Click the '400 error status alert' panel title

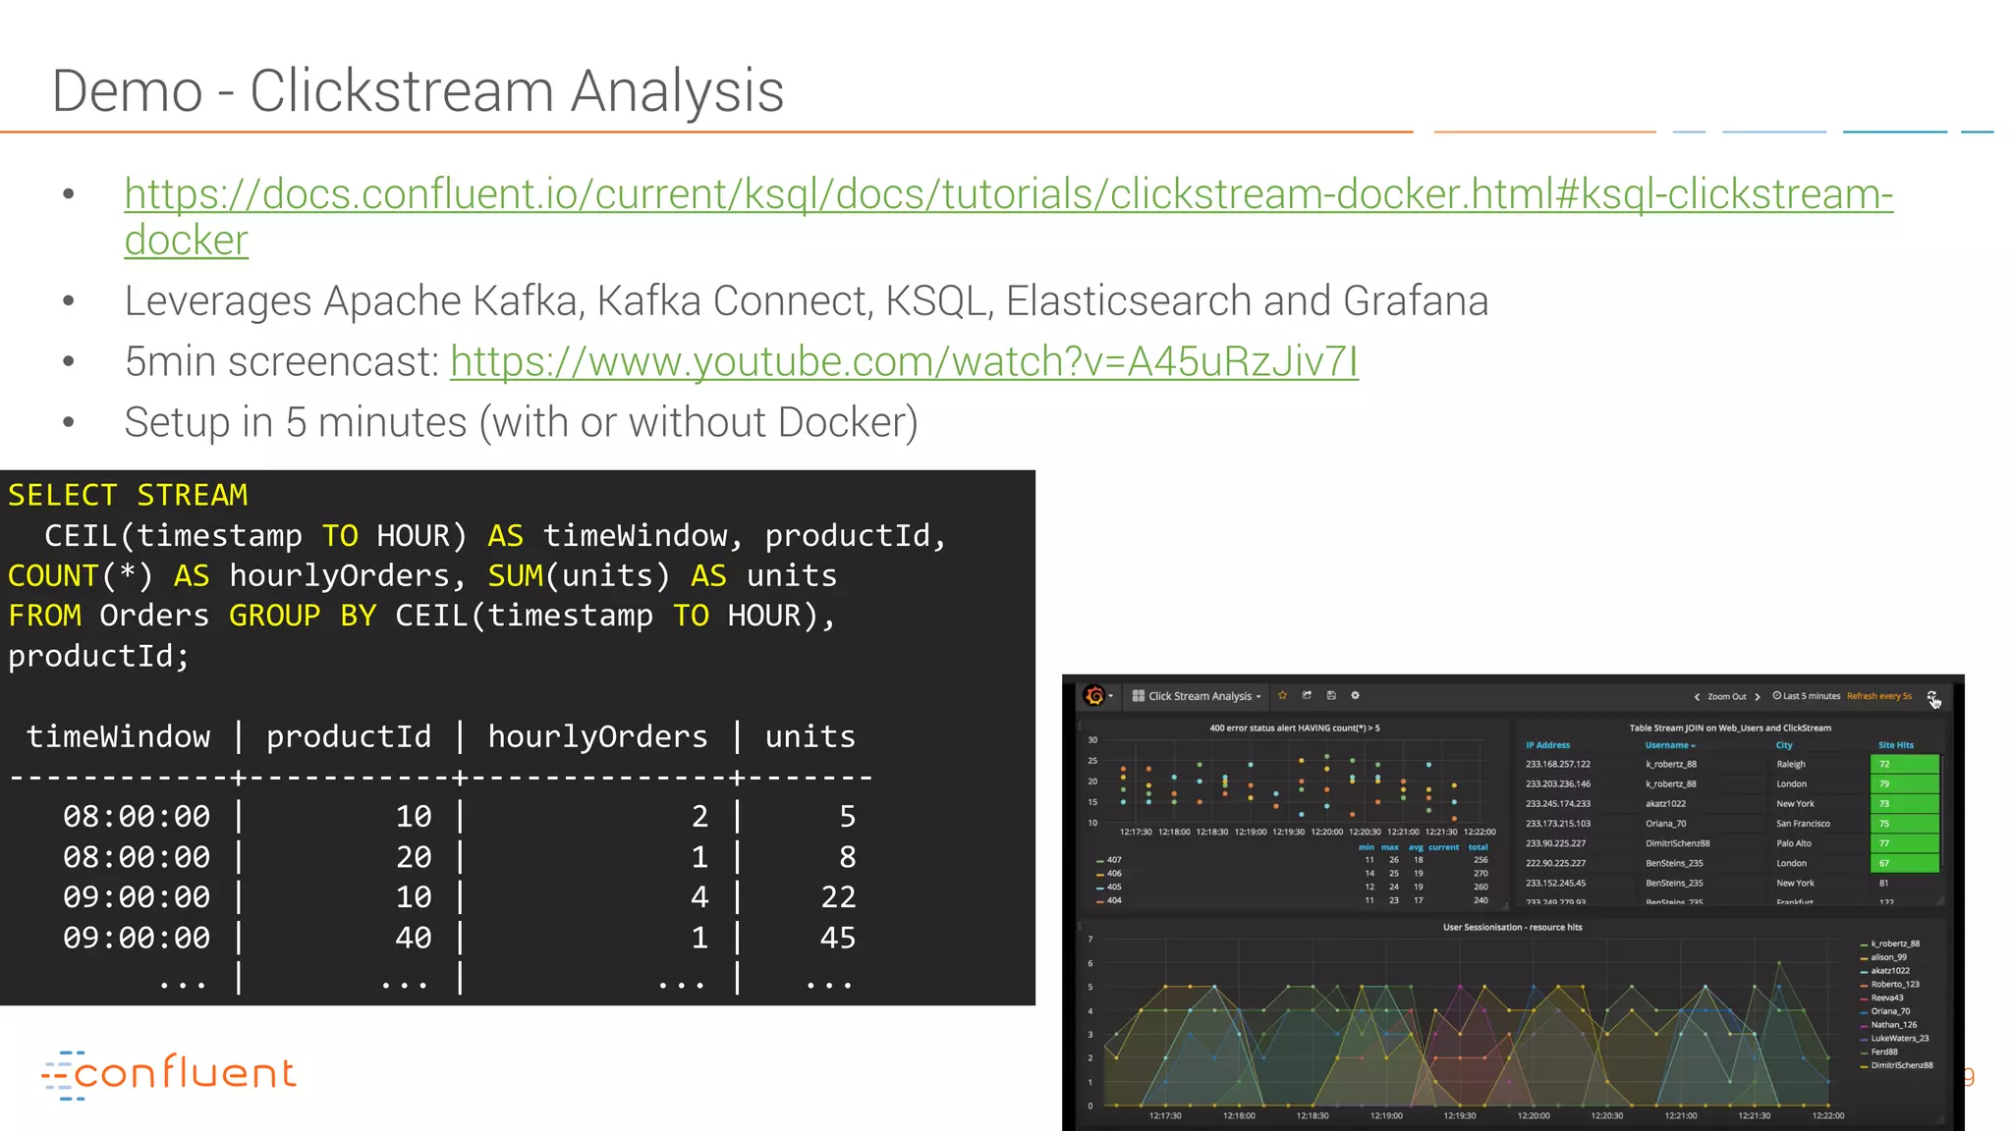(1295, 728)
